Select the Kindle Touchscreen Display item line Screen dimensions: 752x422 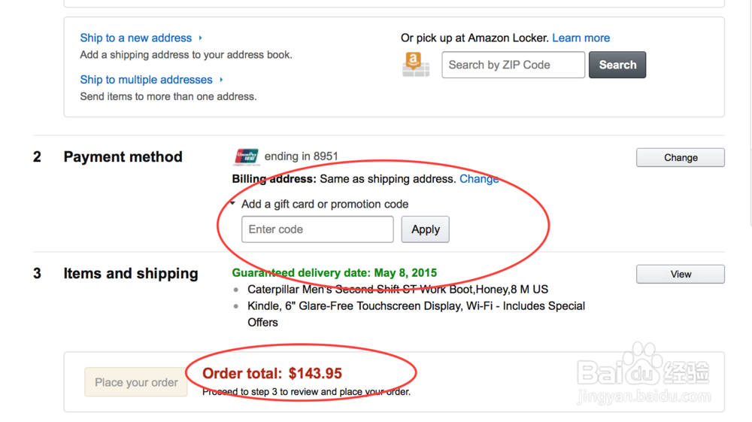pyautogui.click(x=416, y=306)
